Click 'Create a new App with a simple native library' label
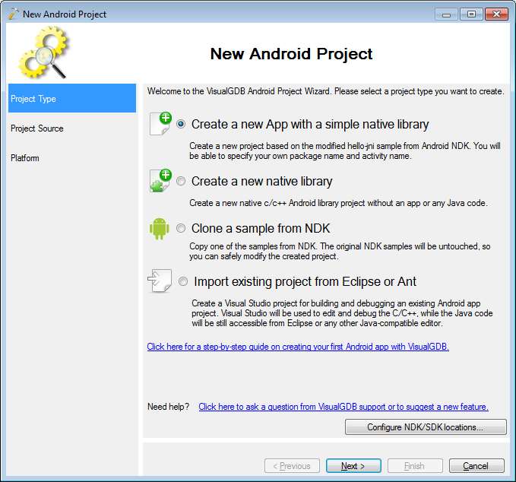The image size is (516, 482). (310, 125)
